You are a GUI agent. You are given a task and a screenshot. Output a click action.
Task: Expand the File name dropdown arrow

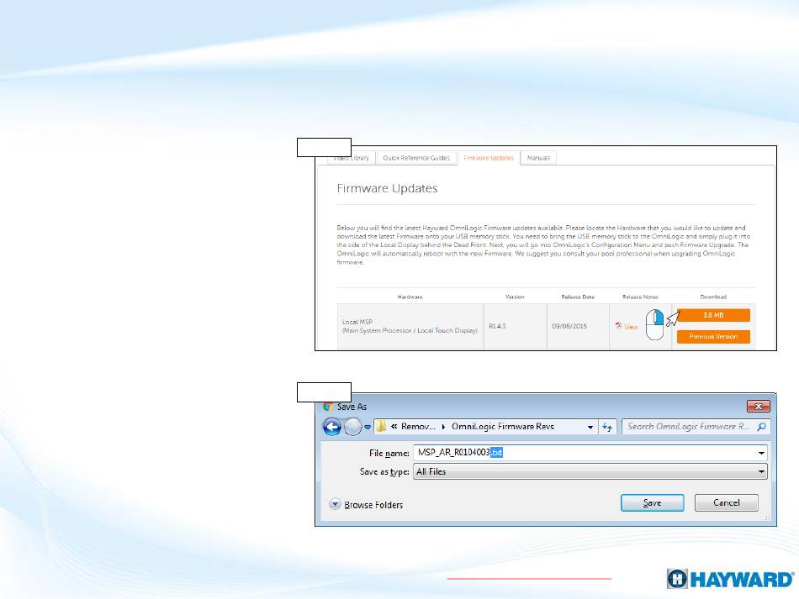pos(761,453)
